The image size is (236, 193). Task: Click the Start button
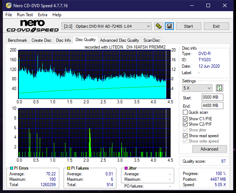pos(188,26)
